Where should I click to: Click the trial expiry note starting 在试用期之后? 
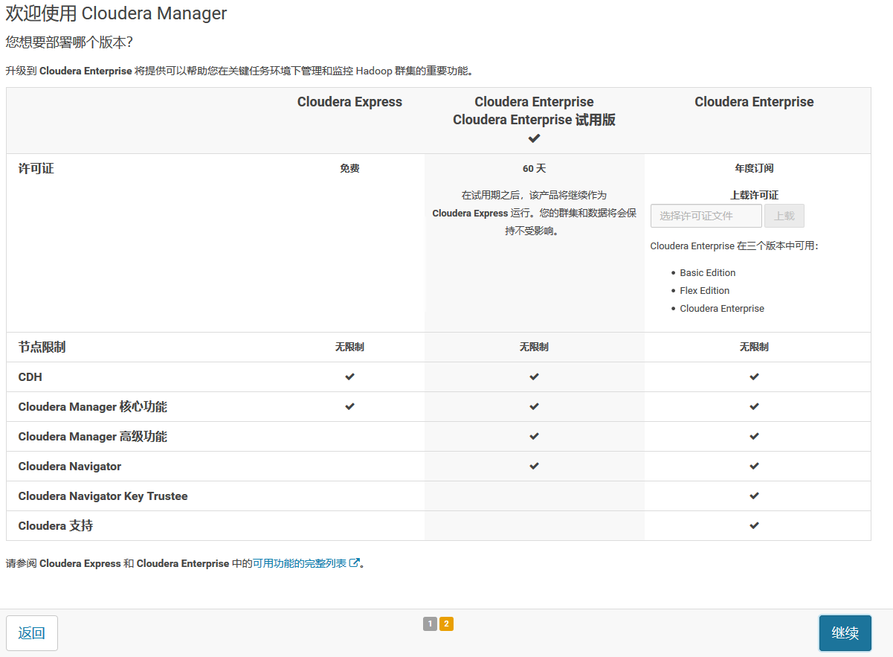(534, 213)
